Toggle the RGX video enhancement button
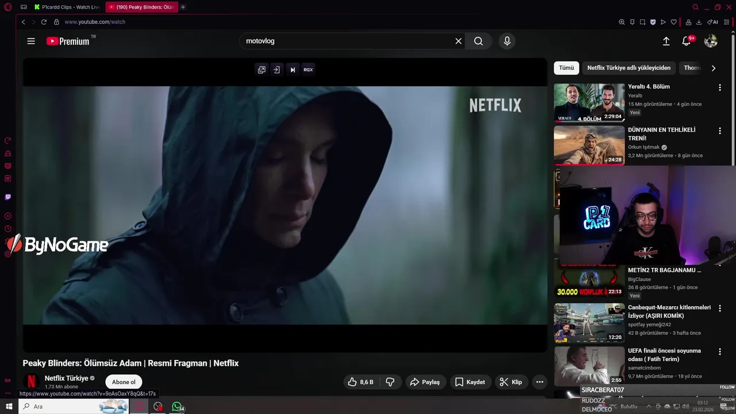Viewport: 736px width, 414px height. click(x=308, y=70)
